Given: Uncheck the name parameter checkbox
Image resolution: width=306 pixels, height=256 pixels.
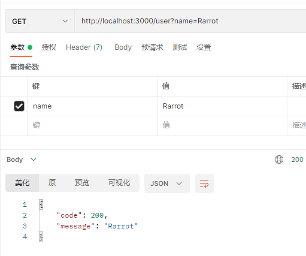Looking at the screenshot, I should pos(19,106).
